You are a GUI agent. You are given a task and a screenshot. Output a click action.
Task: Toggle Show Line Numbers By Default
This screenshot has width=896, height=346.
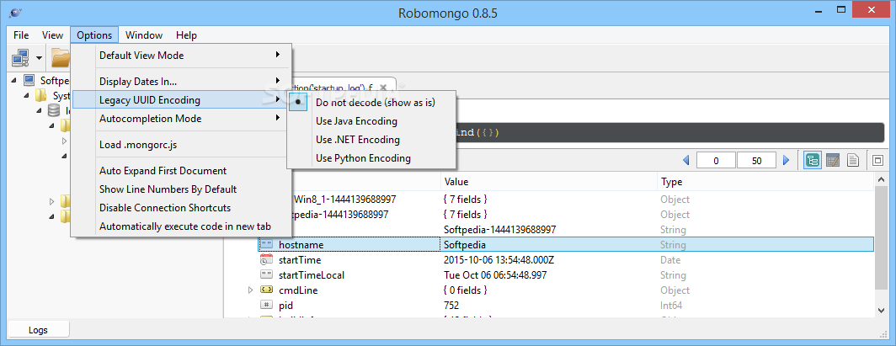(x=181, y=189)
